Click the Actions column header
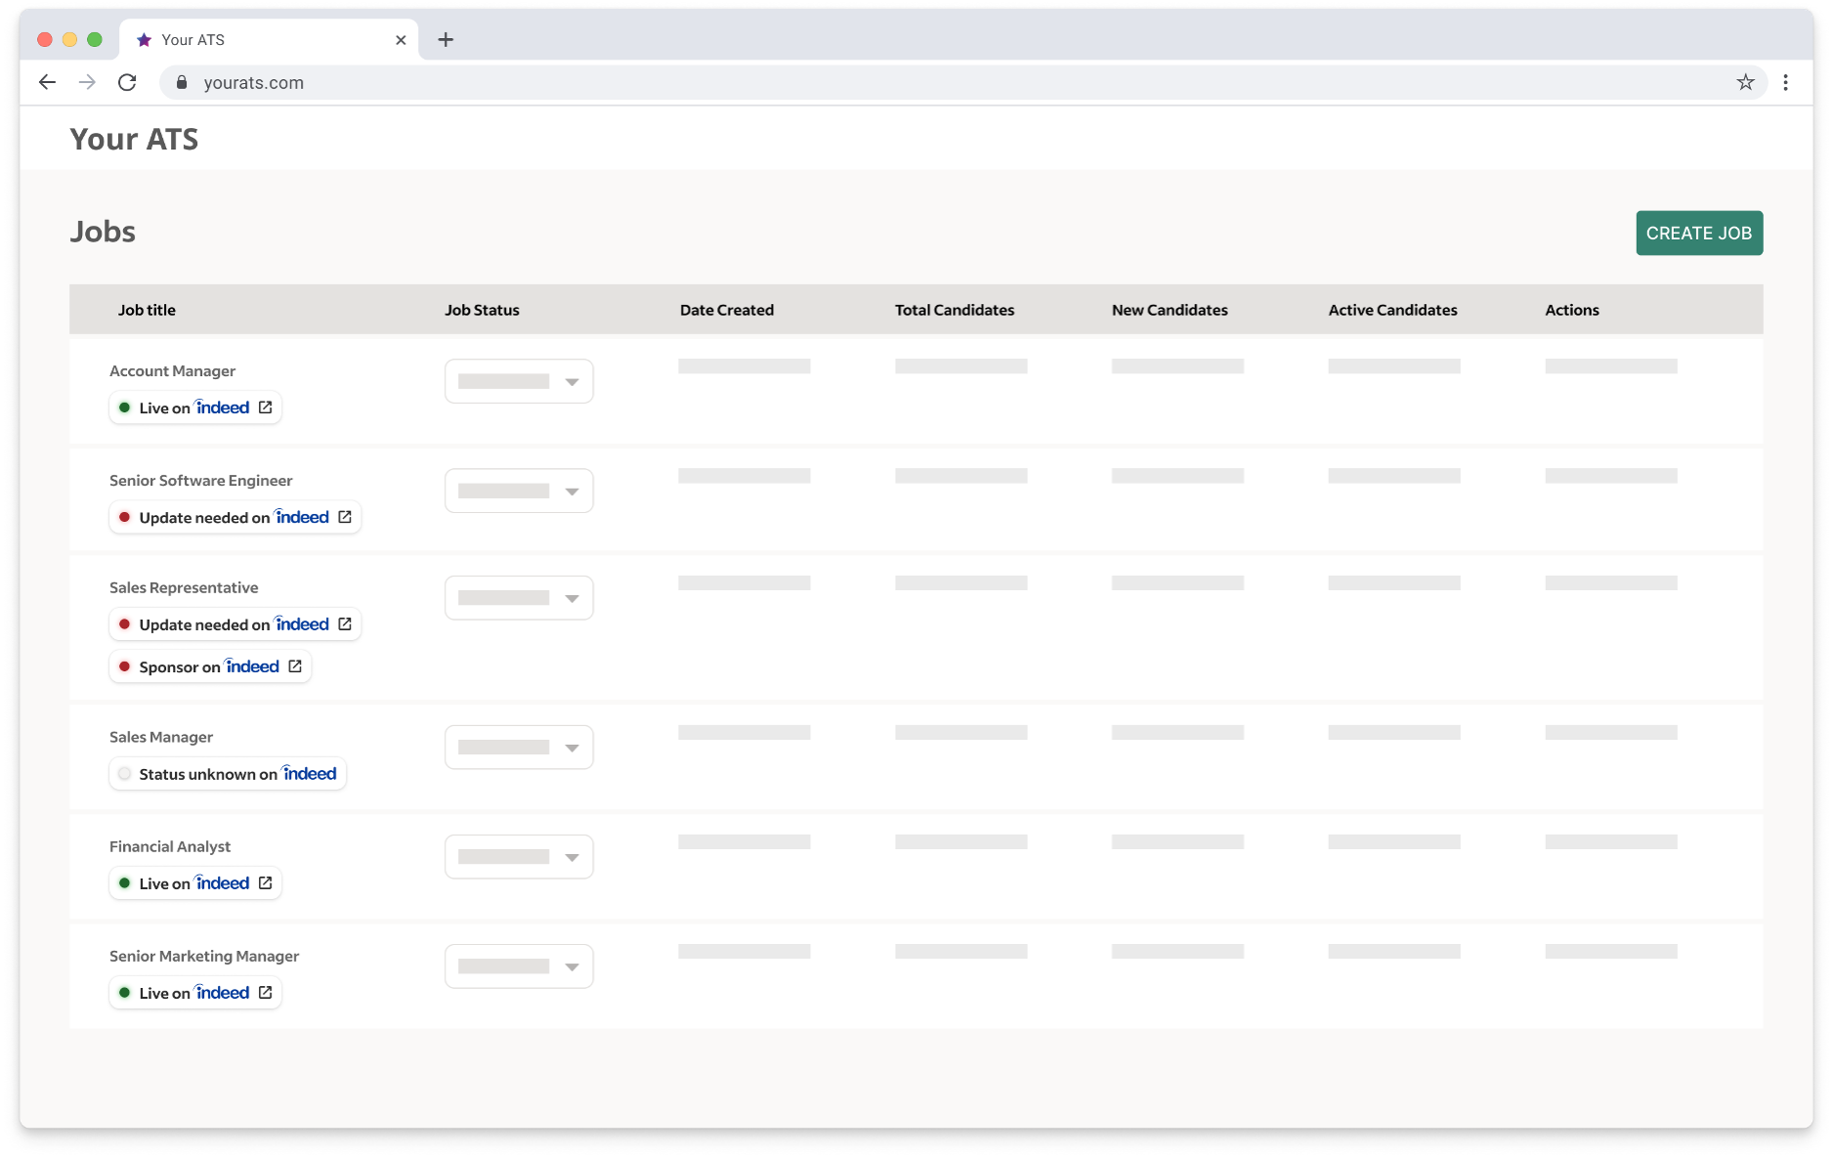The image size is (1832, 1158). click(1572, 310)
